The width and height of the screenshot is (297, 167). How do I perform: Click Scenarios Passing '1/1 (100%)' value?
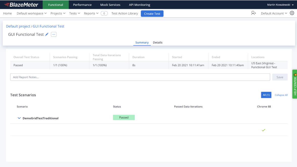[60, 65]
